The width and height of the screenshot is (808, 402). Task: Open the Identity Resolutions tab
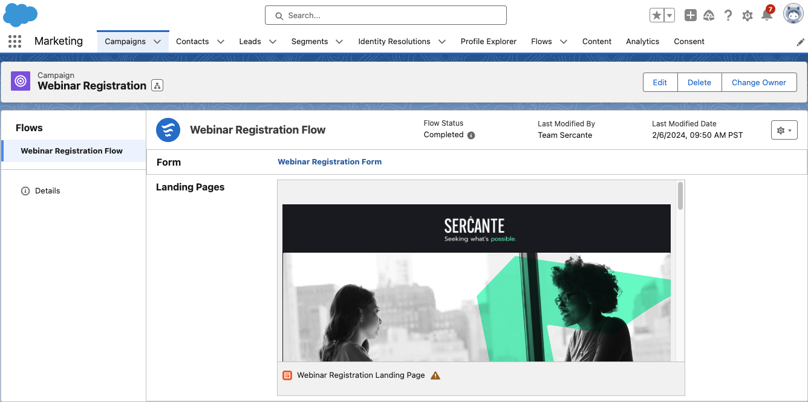click(394, 42)
